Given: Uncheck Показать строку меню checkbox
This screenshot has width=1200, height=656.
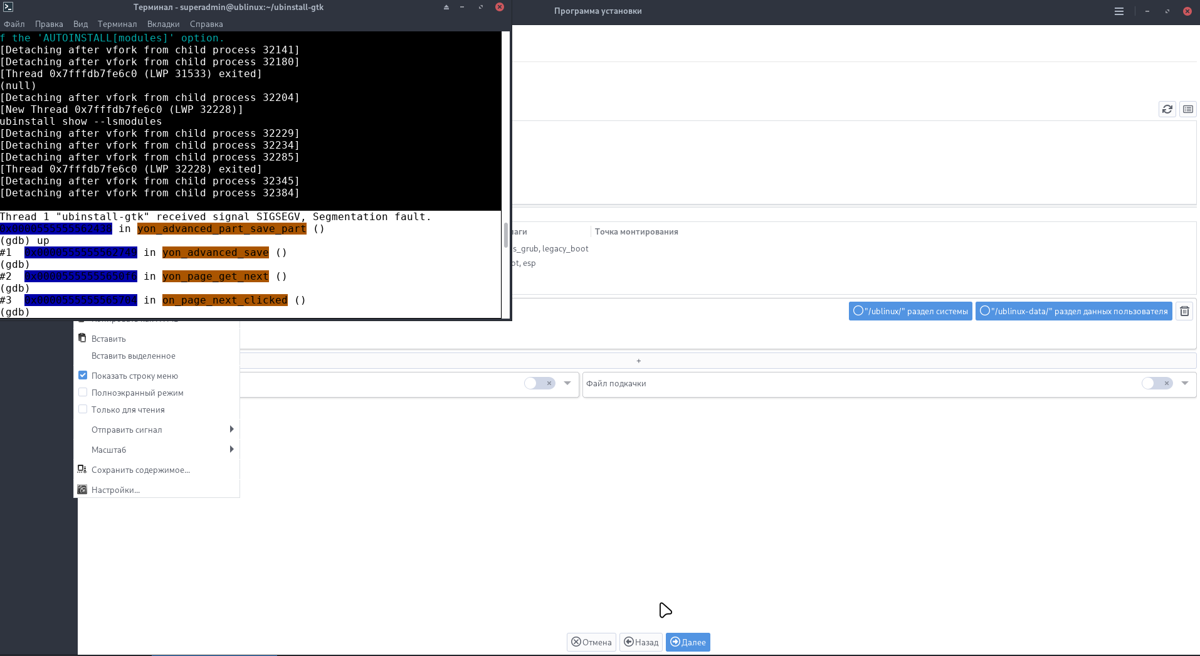Looking at the screenshot, I should pyautogui.click(x=83, y=375).
